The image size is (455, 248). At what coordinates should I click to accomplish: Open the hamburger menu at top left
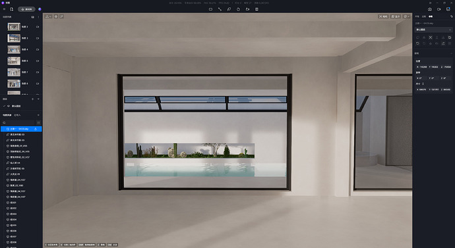[x=4, y=9]
